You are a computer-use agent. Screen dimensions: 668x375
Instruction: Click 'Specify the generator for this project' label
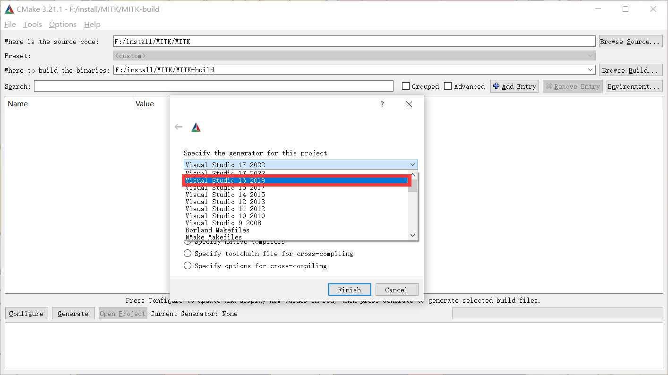pos(255,153)
